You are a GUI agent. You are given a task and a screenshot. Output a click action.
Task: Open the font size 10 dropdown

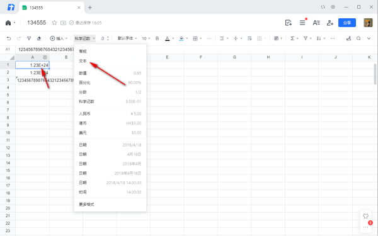click(x=146, y=38)
